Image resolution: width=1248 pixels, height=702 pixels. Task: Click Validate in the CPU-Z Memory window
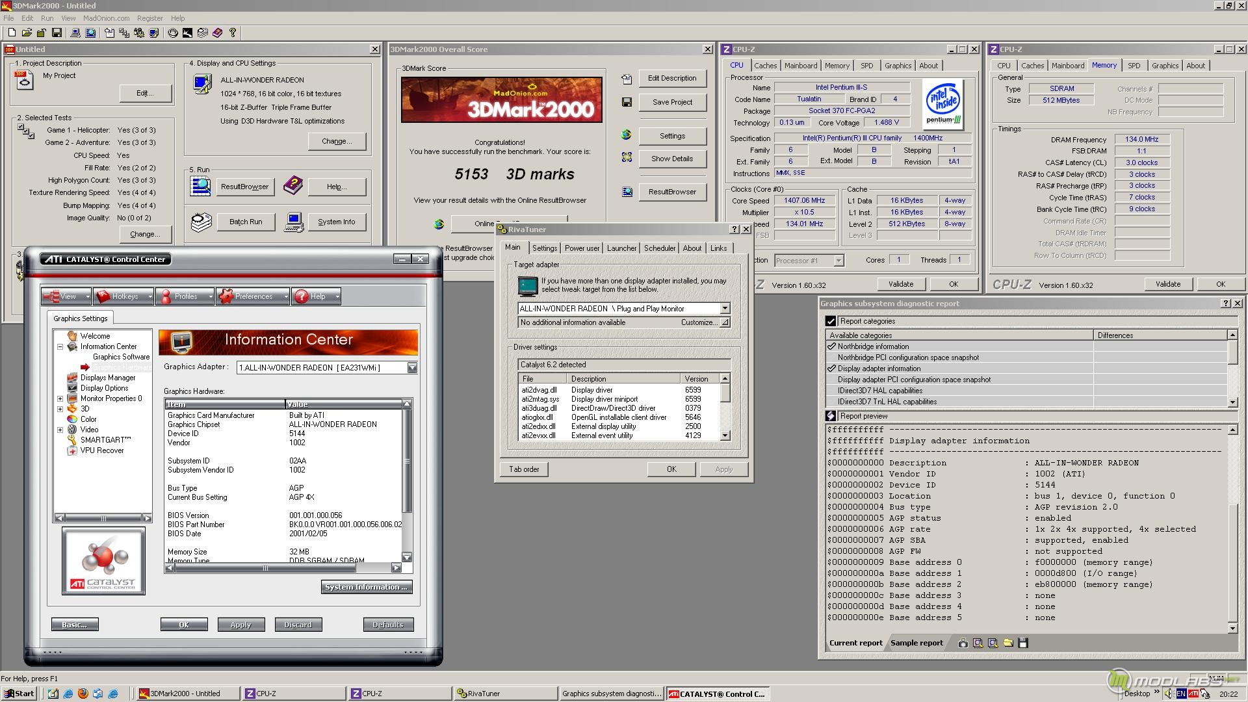point(1167,284)
